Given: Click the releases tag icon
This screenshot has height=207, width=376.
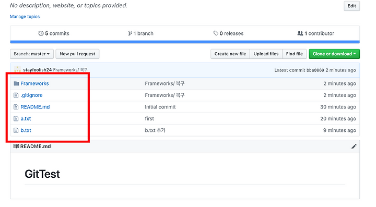Looking at the screenshot, I should [216, 33].
